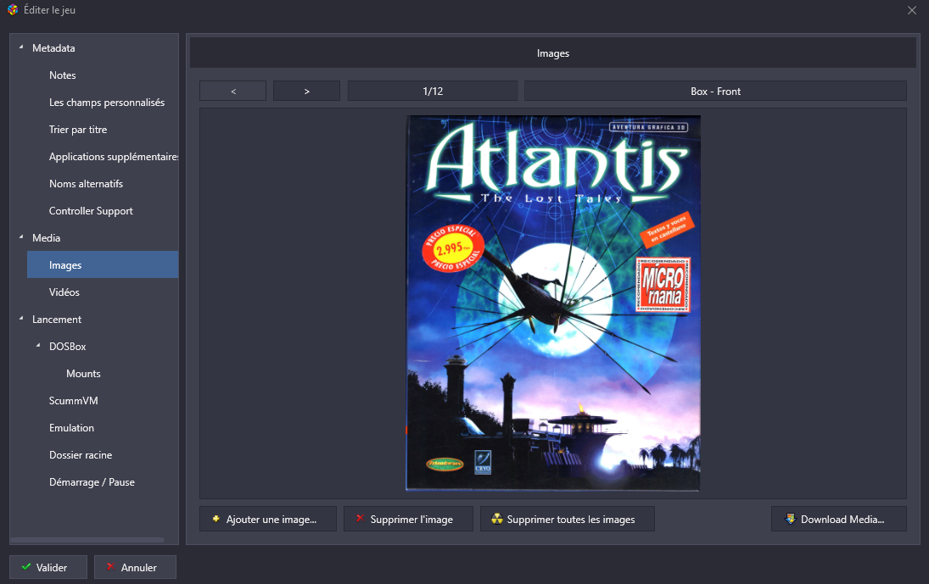Collapse the Lancement tree section
Screen dimensions: 929x584
click(x=21, y=319)
